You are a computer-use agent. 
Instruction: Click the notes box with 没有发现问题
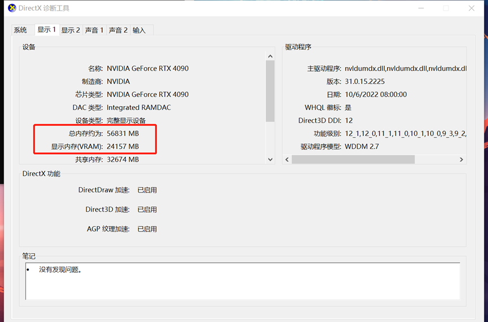[243, 281]
